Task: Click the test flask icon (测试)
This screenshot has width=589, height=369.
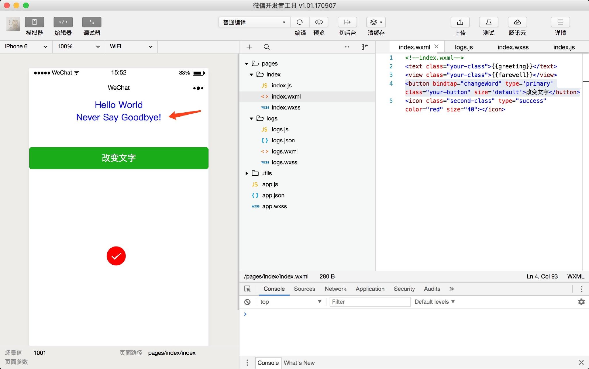Action: [489, 22]
